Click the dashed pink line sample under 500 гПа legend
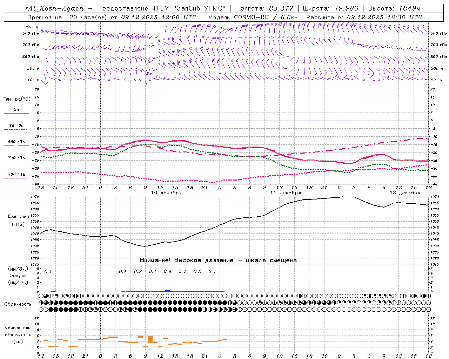This screenshot has width=449, height=359. point(16,178)
